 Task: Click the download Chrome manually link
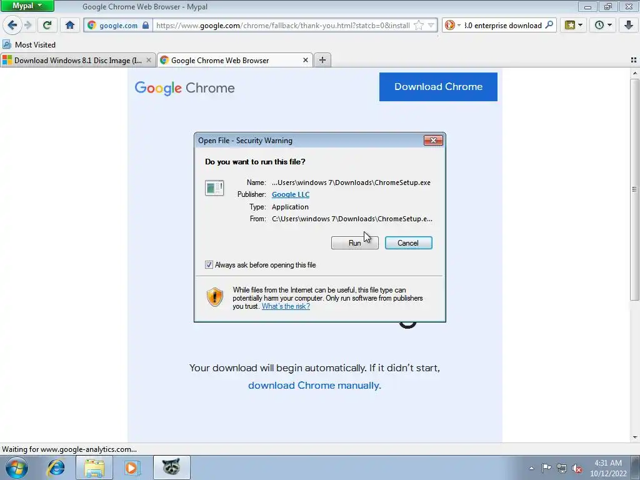314,385
